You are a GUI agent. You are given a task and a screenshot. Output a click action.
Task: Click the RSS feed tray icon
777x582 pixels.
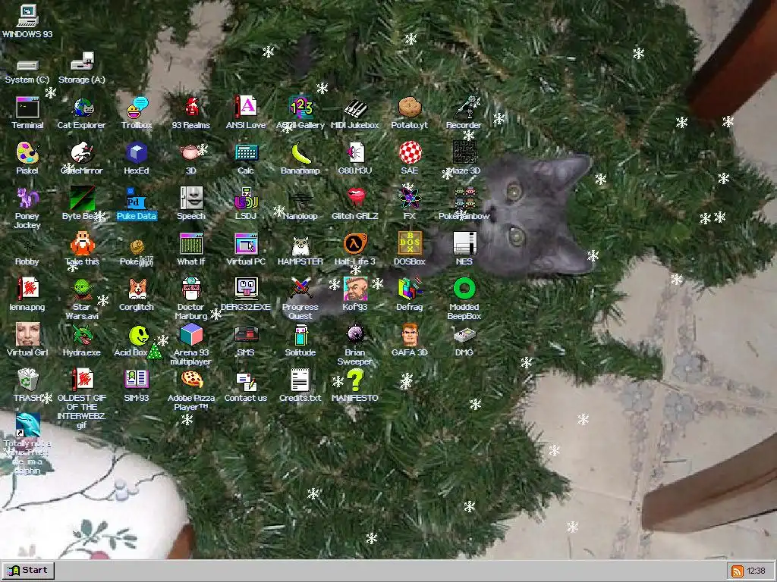(x=737, y=571)
